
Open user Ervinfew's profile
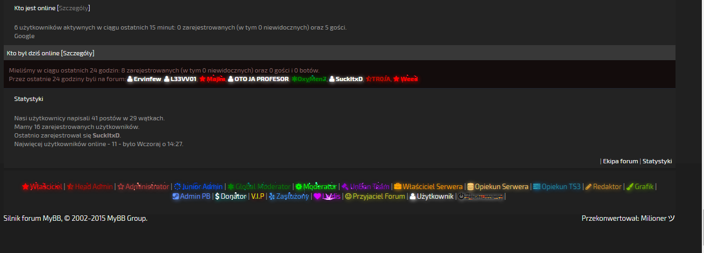point(147,79)
